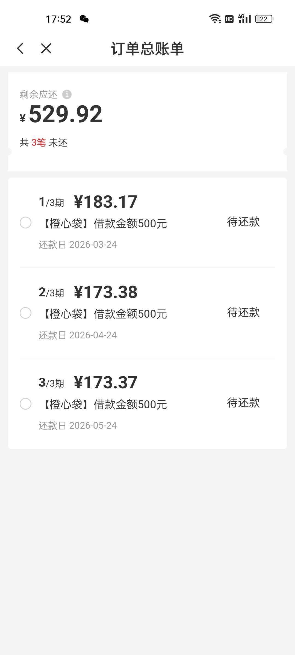Tap the 4G signal strength icon
Screen dimensions: 295x655
pos(244,19)
